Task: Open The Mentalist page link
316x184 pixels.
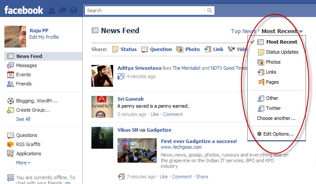Action: 186,68
